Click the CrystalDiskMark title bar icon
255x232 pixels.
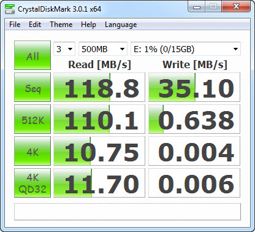tap(10, 9)
